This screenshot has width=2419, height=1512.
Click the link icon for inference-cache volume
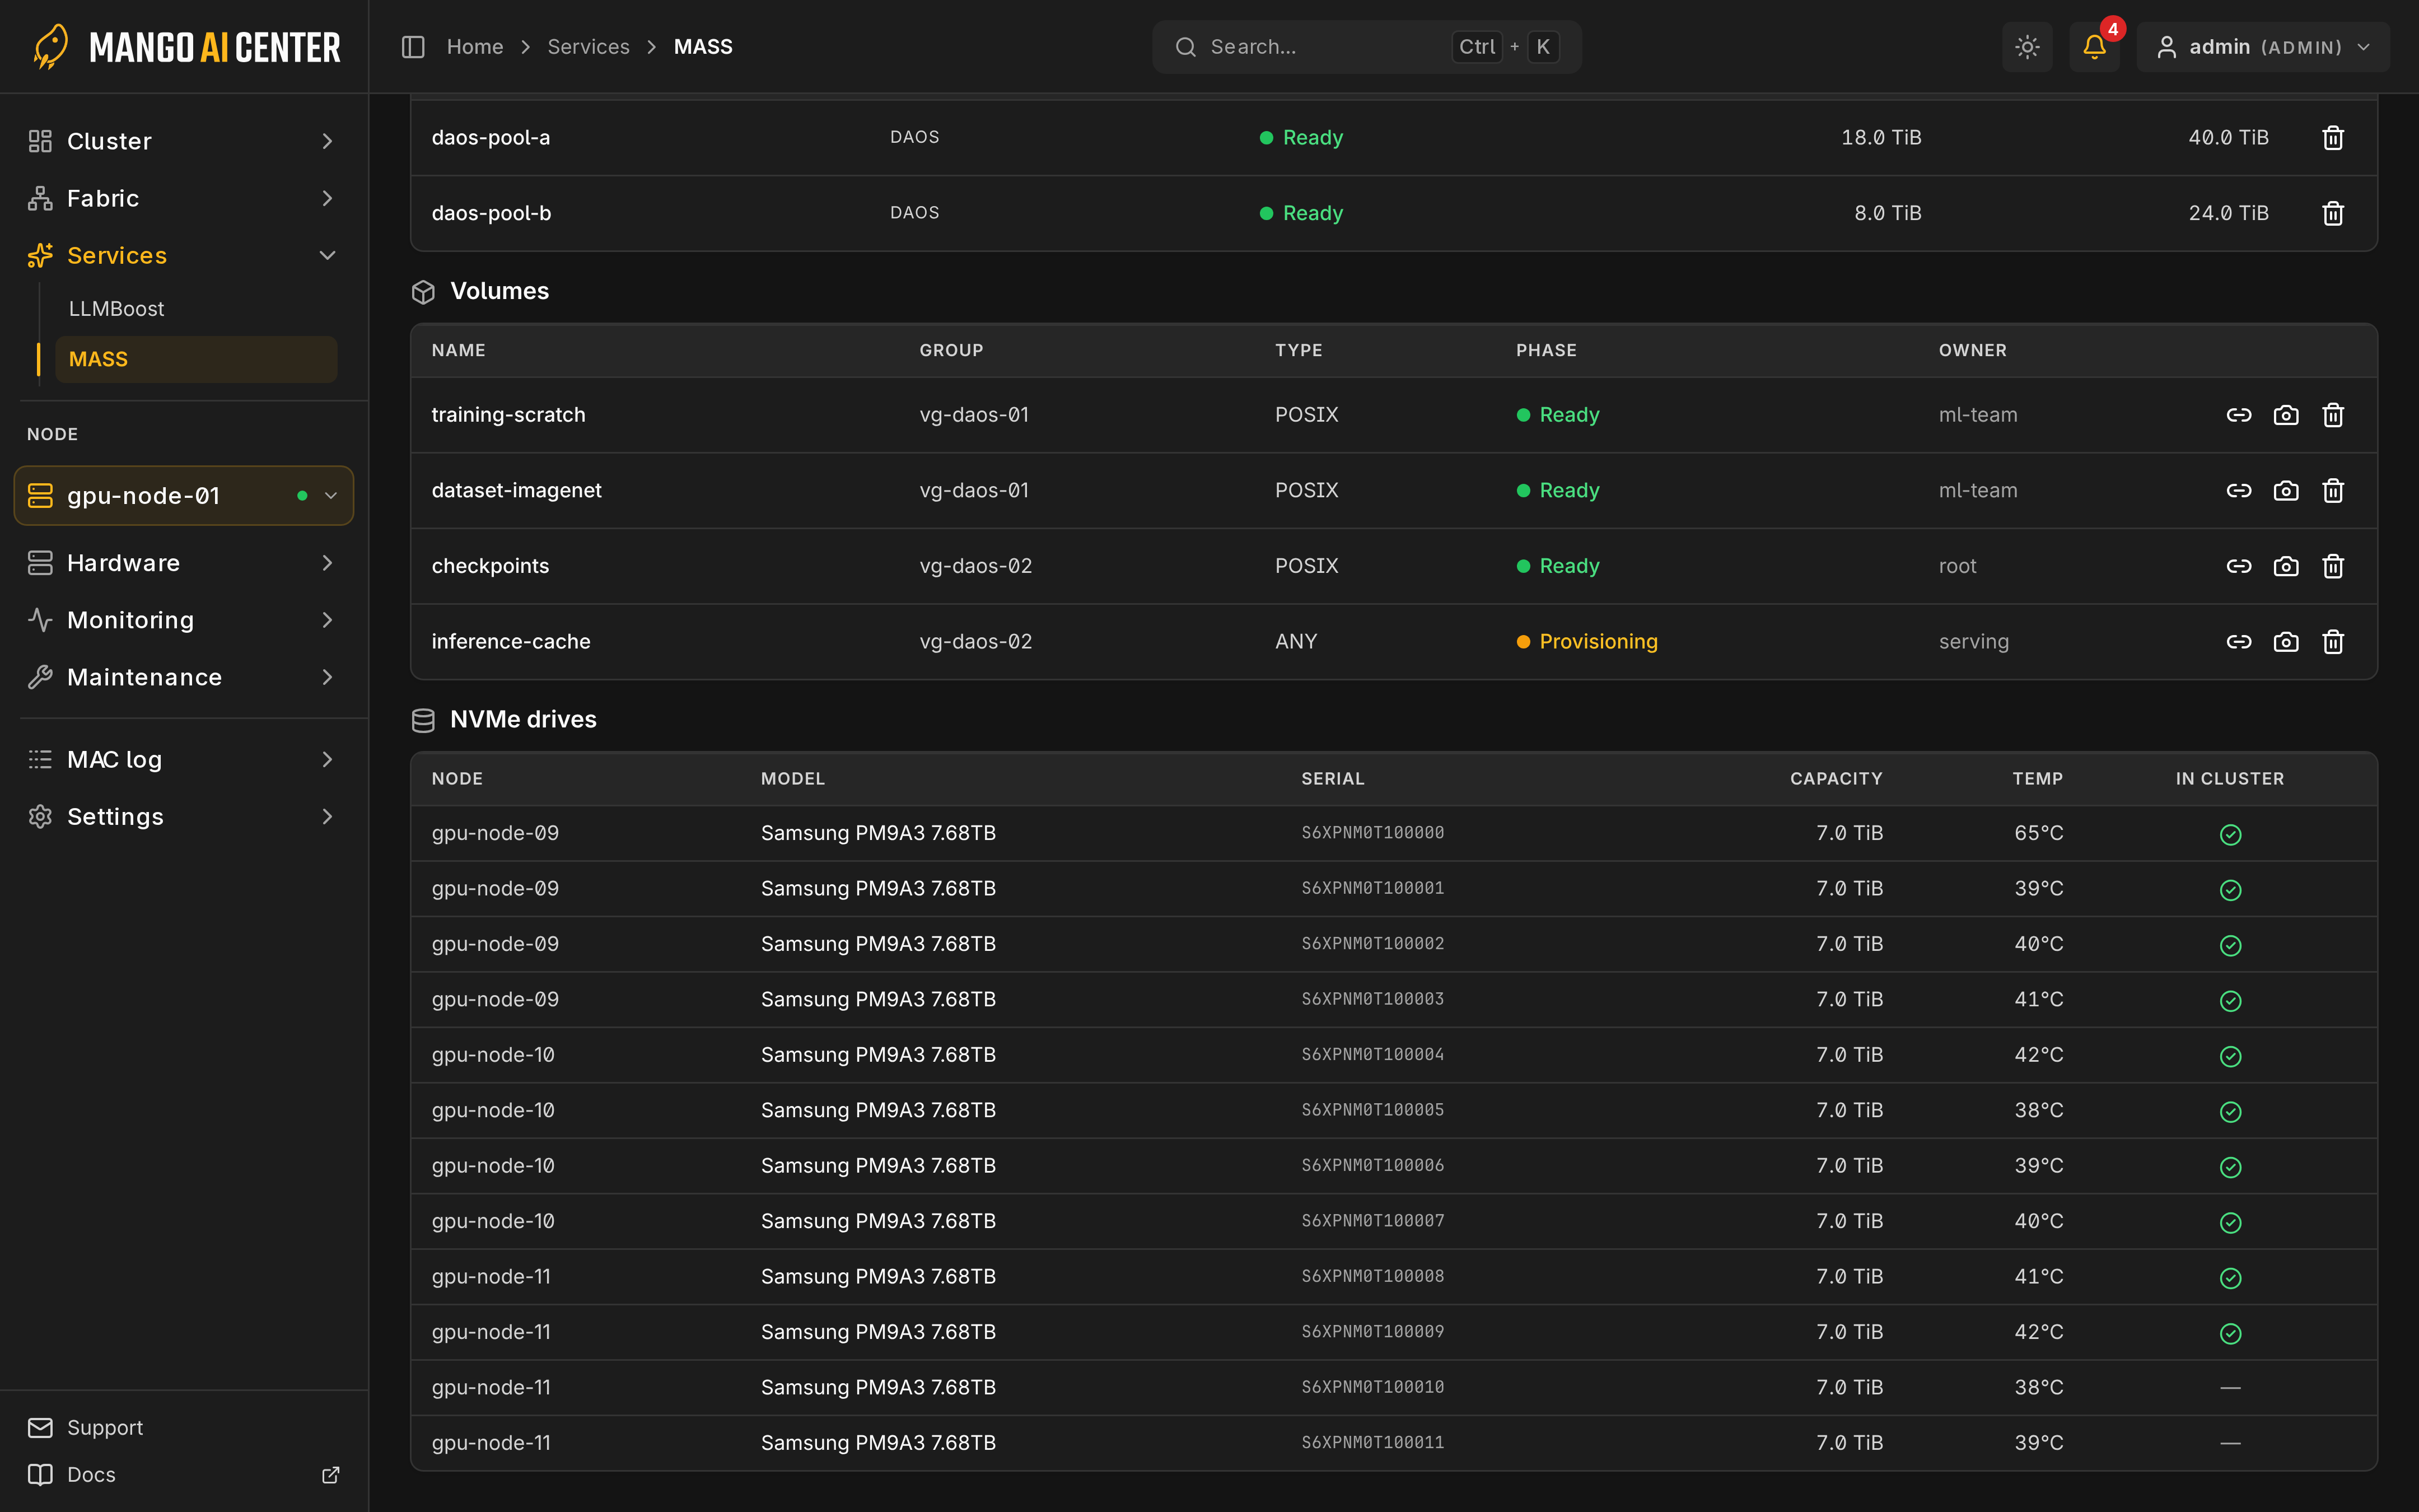(2239, 642)
